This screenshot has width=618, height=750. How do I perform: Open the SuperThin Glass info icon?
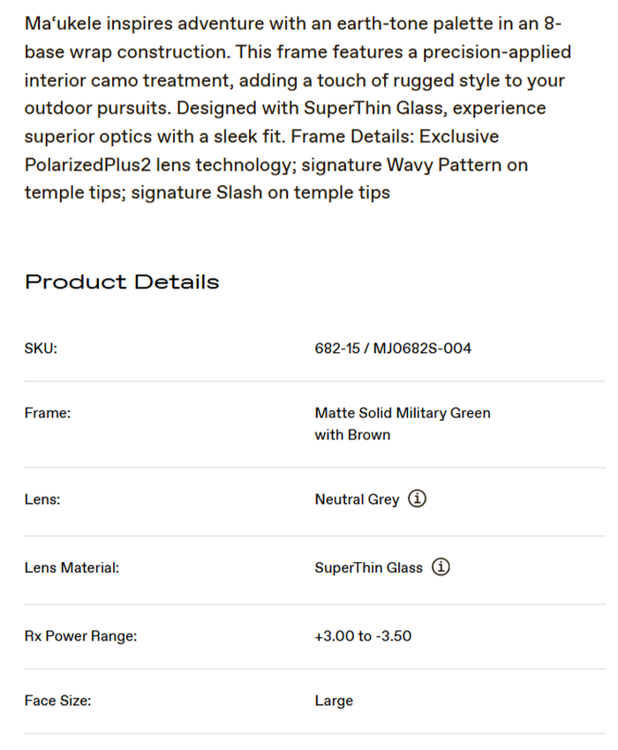441,567
